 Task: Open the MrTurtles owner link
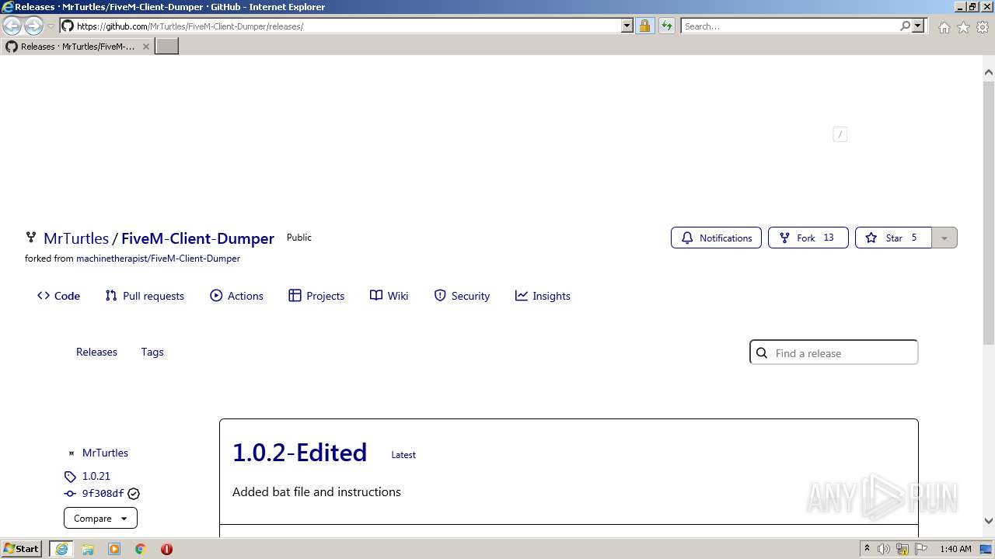[x=76, y=238]
